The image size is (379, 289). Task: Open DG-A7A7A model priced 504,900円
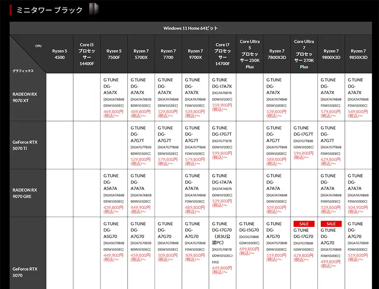coord(358,193)
